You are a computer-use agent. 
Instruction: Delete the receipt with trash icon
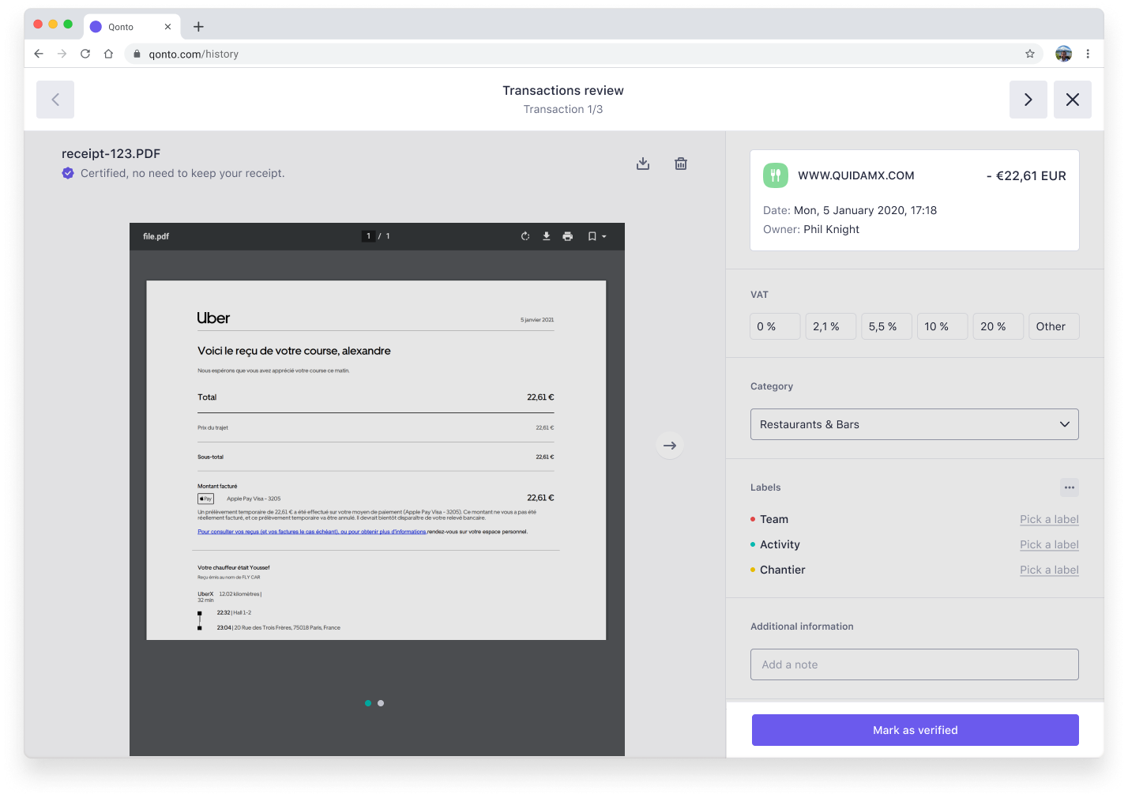click(x=681, y=164)
